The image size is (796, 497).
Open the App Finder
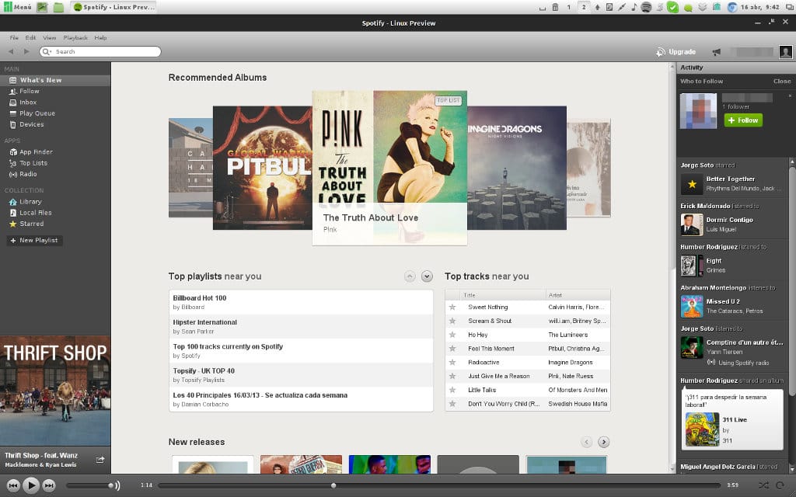coord(37,152)
